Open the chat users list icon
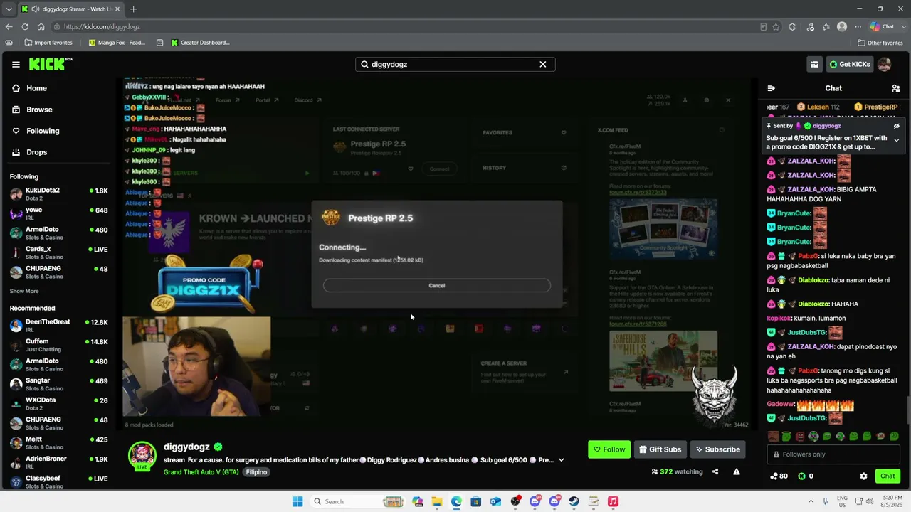Viewport: 911px width, 512px height. [895, 88]
